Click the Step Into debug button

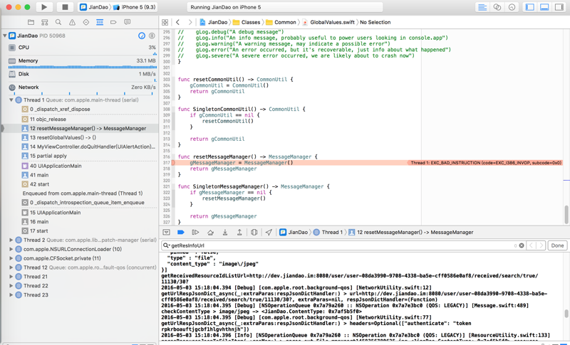click(x=225, y=232)
